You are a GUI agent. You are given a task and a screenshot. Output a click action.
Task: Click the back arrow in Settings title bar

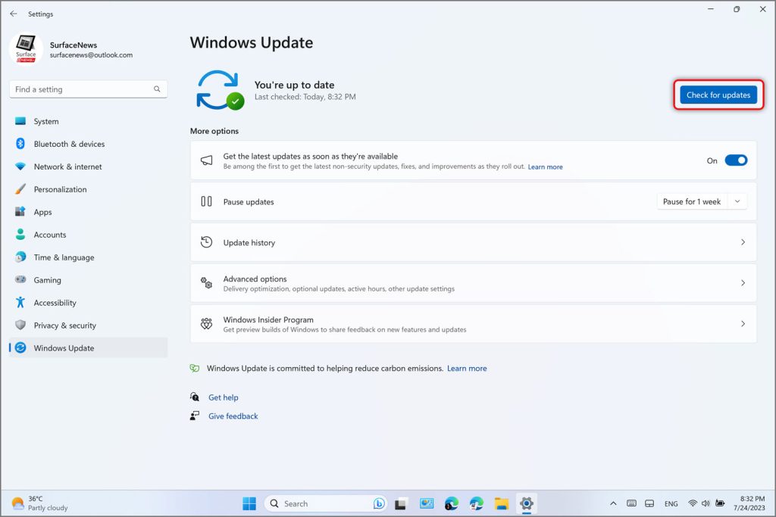coord(14,14)
